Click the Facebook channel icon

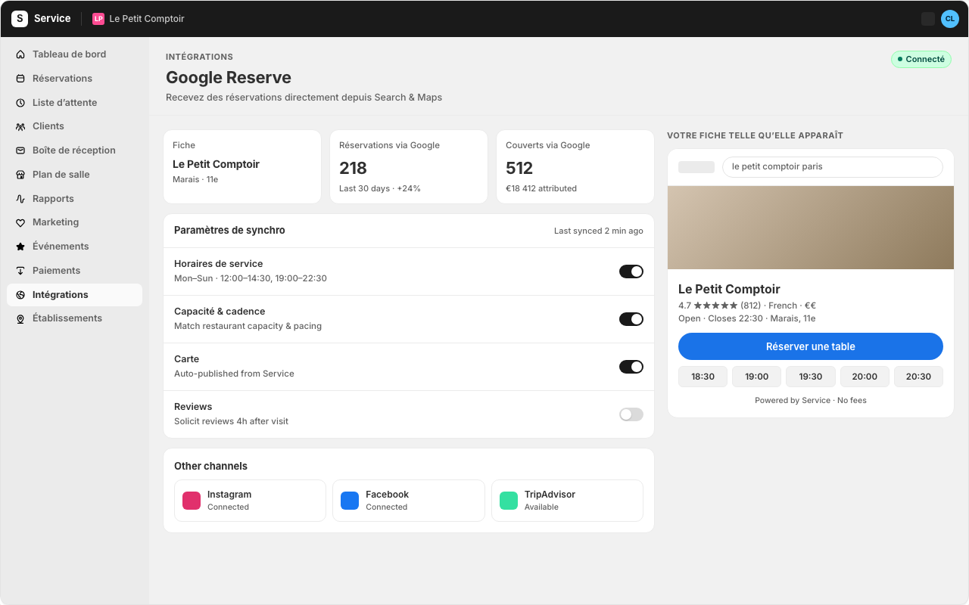(x=350, y=501)
